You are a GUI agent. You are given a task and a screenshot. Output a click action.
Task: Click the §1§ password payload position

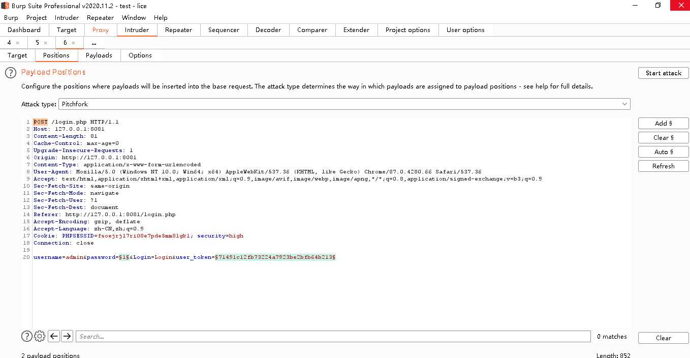pos(123,257)
